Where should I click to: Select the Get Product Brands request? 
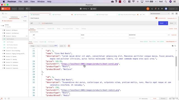pos(12,45)
